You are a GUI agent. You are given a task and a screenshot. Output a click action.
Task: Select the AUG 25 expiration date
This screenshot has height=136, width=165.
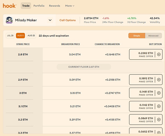[x=31, y=36]
